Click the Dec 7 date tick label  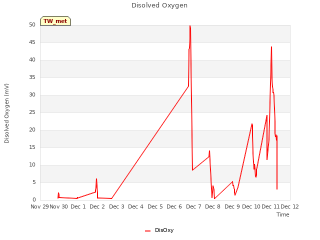pyautogui.click(x=193, y=206)
